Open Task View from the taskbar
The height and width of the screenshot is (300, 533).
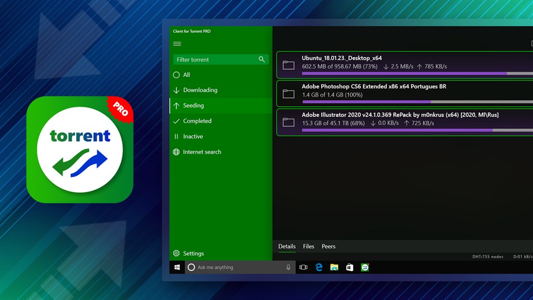[x=303, y=267]
